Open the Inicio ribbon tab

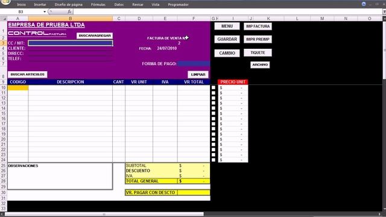coord(22,4)
